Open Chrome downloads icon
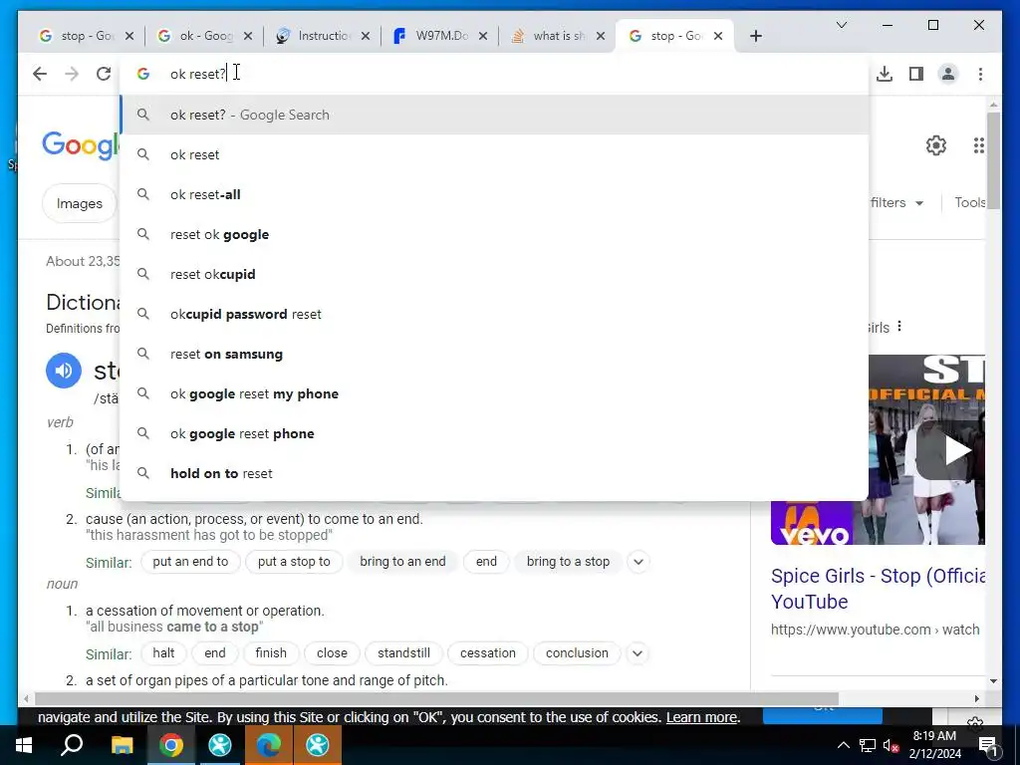Viewport: 1020px width, 765px height. click(885, 74)
